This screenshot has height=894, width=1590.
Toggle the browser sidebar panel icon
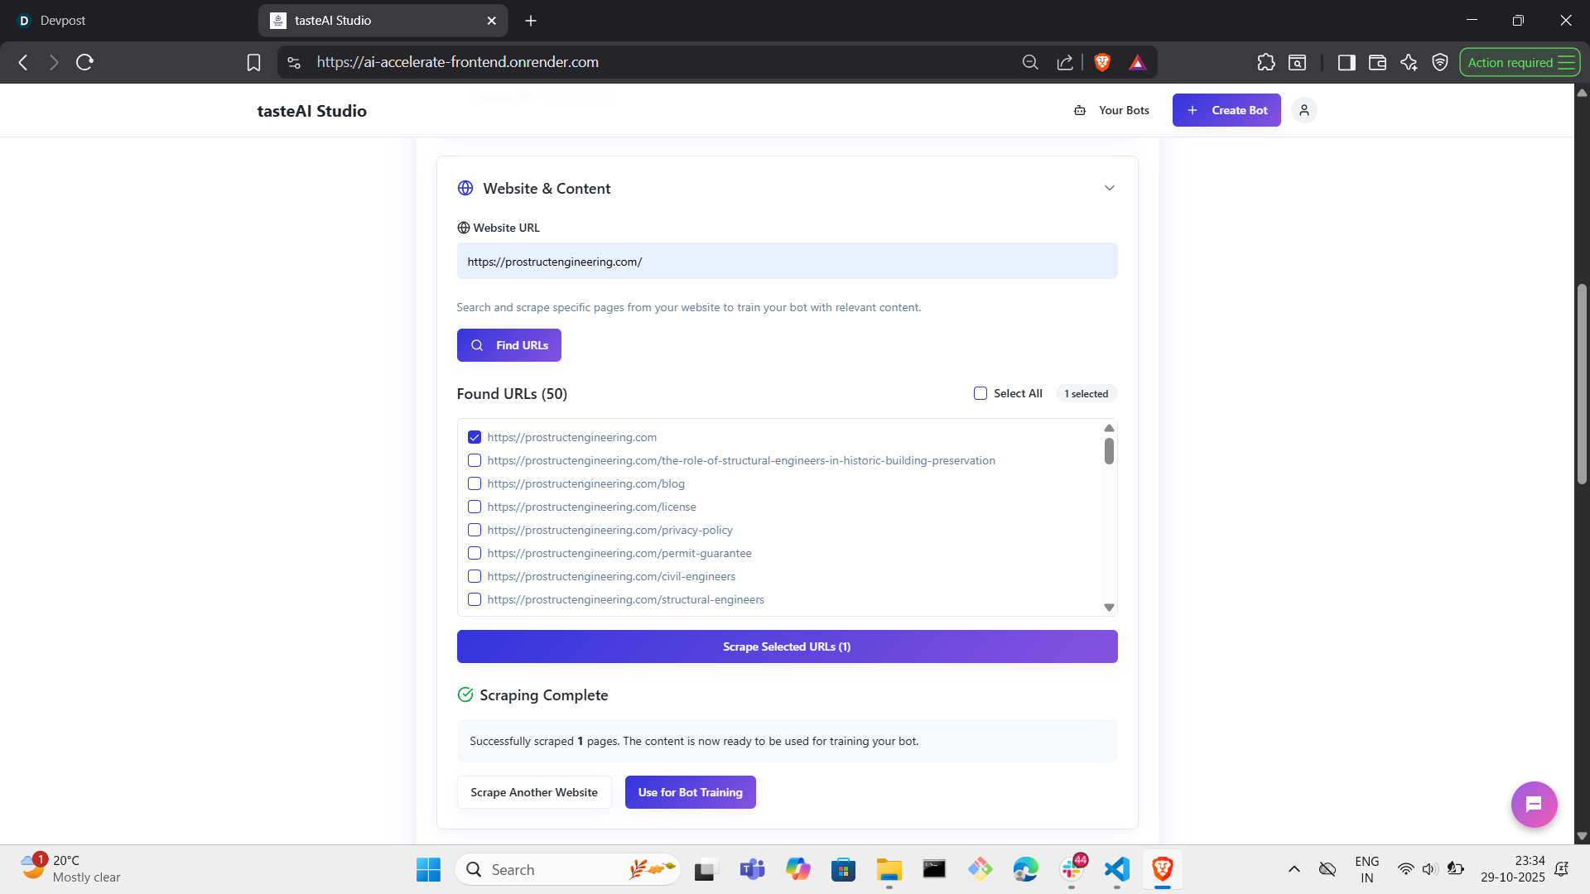pyautogui.click(x=1346, y=62)
